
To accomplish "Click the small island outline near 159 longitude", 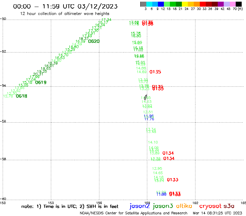I will [x=146, y=97].
